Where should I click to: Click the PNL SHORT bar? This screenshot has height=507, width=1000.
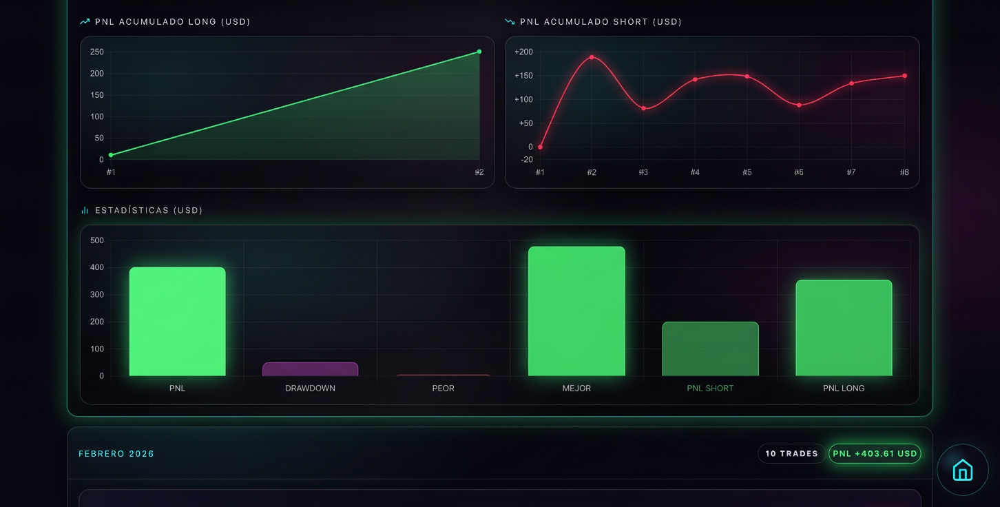(x=710, y=349)
